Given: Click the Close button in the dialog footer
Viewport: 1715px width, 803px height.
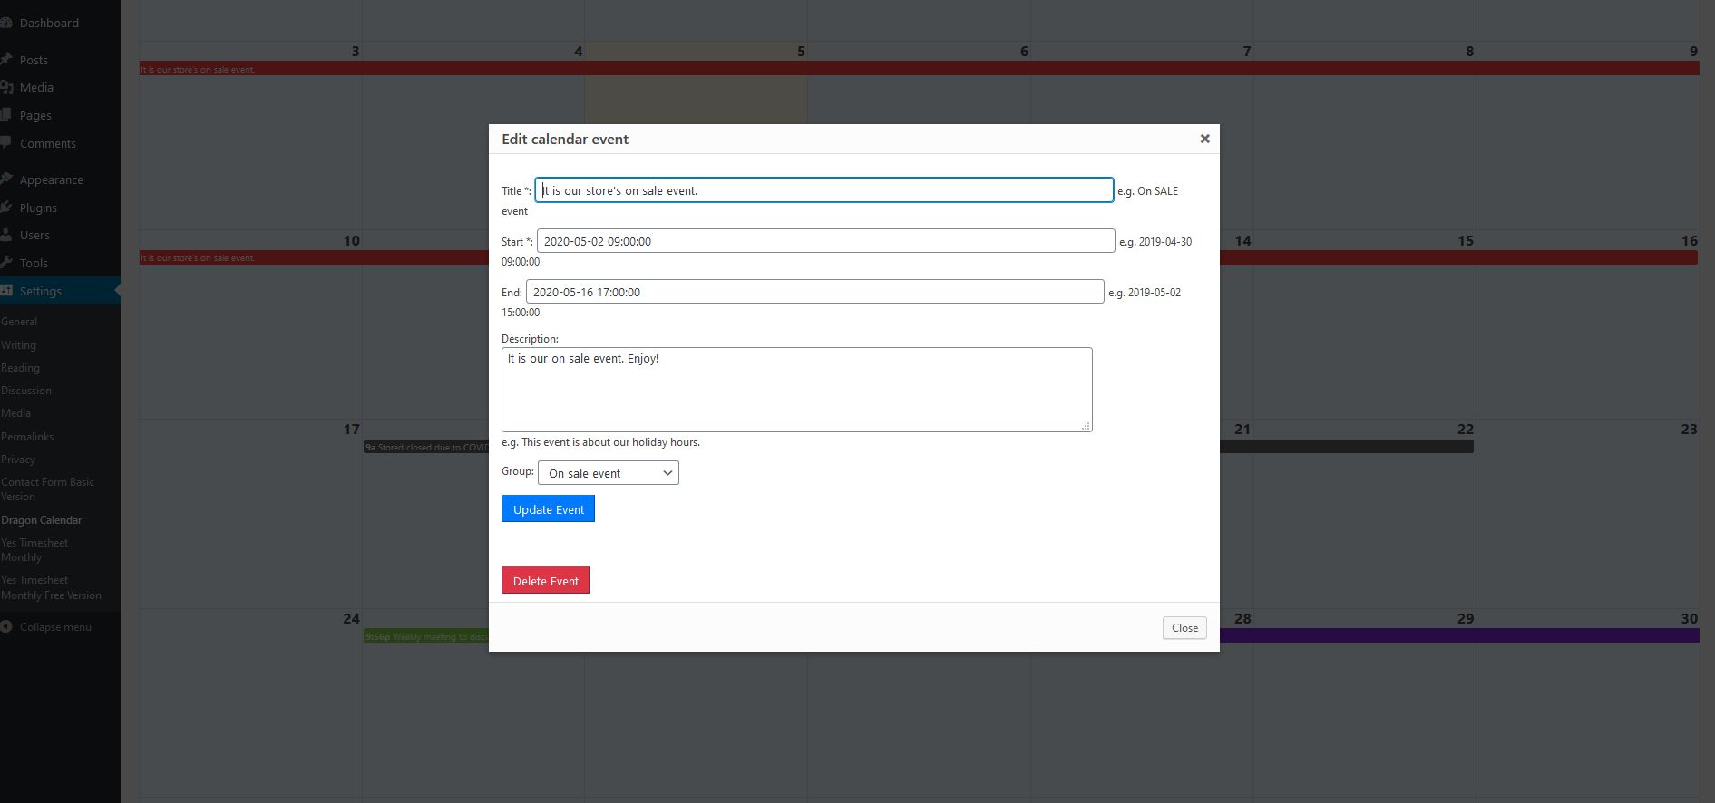Looking at the screenshot, I should pyautogui.click(x=1184, y=628).
